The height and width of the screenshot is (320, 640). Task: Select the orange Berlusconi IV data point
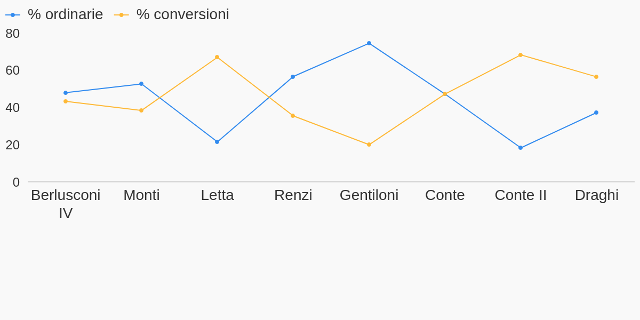[x=66, y=101]
